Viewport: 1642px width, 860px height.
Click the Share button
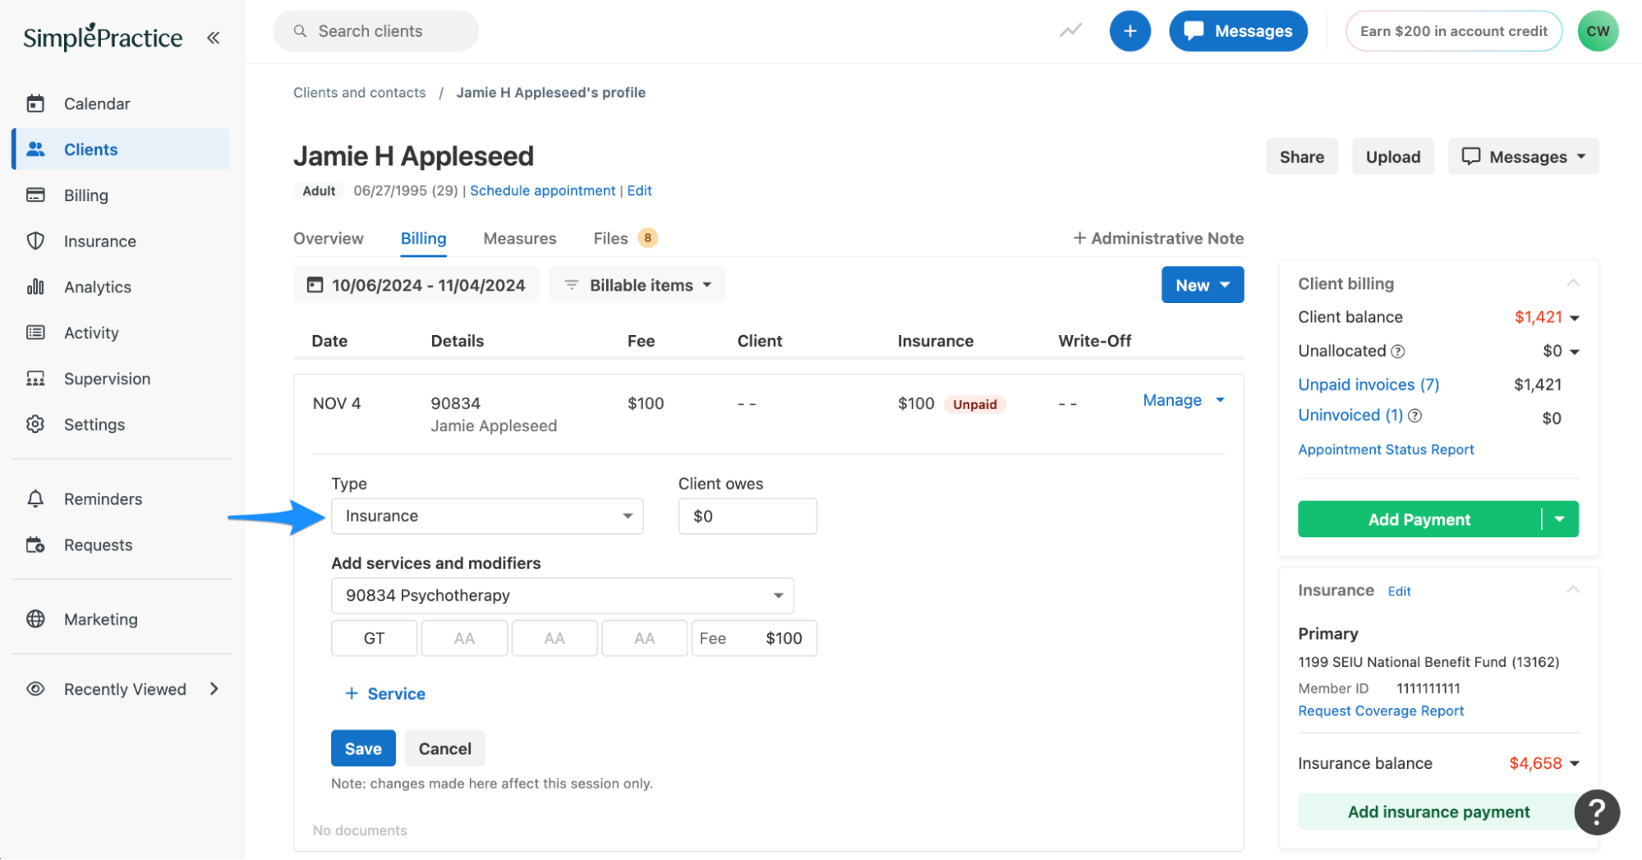[1301, 157]
